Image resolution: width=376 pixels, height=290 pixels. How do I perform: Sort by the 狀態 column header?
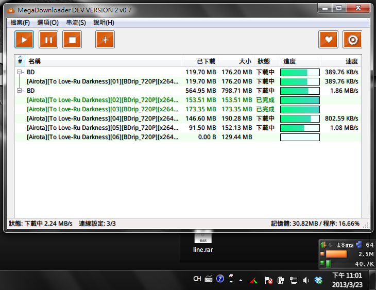pyautogui.click(x=267, y=61)
